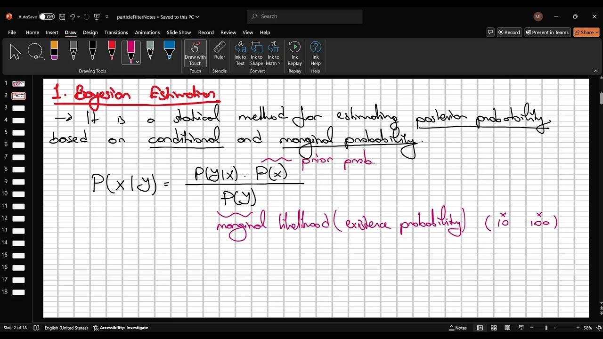
Task: Open zoom dialog via 58% level
Action: (x=587, y=328)
